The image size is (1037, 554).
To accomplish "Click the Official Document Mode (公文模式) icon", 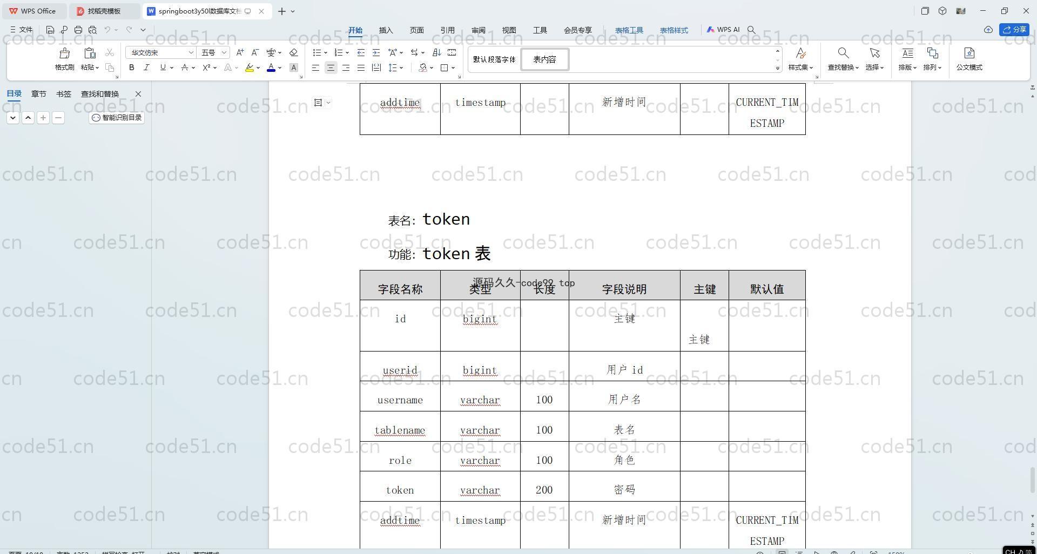I will [969, 53].
